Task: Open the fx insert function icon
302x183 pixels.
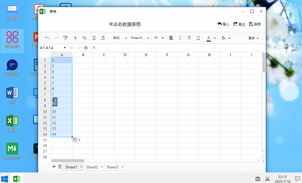Action: pos(86,48)
